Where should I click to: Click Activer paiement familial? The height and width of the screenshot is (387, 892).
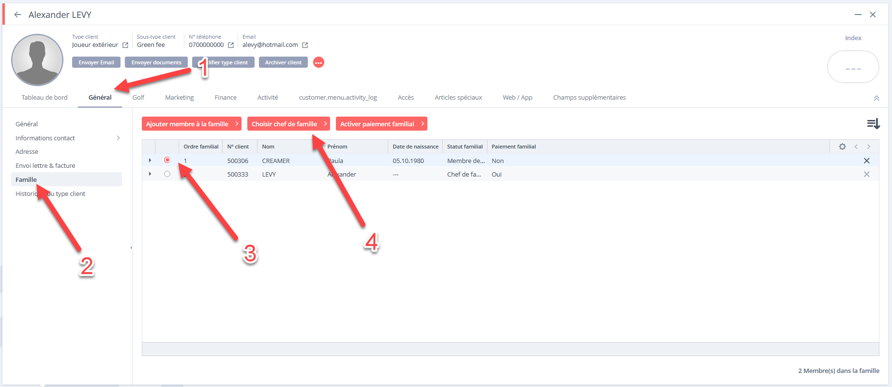point(381,124)
